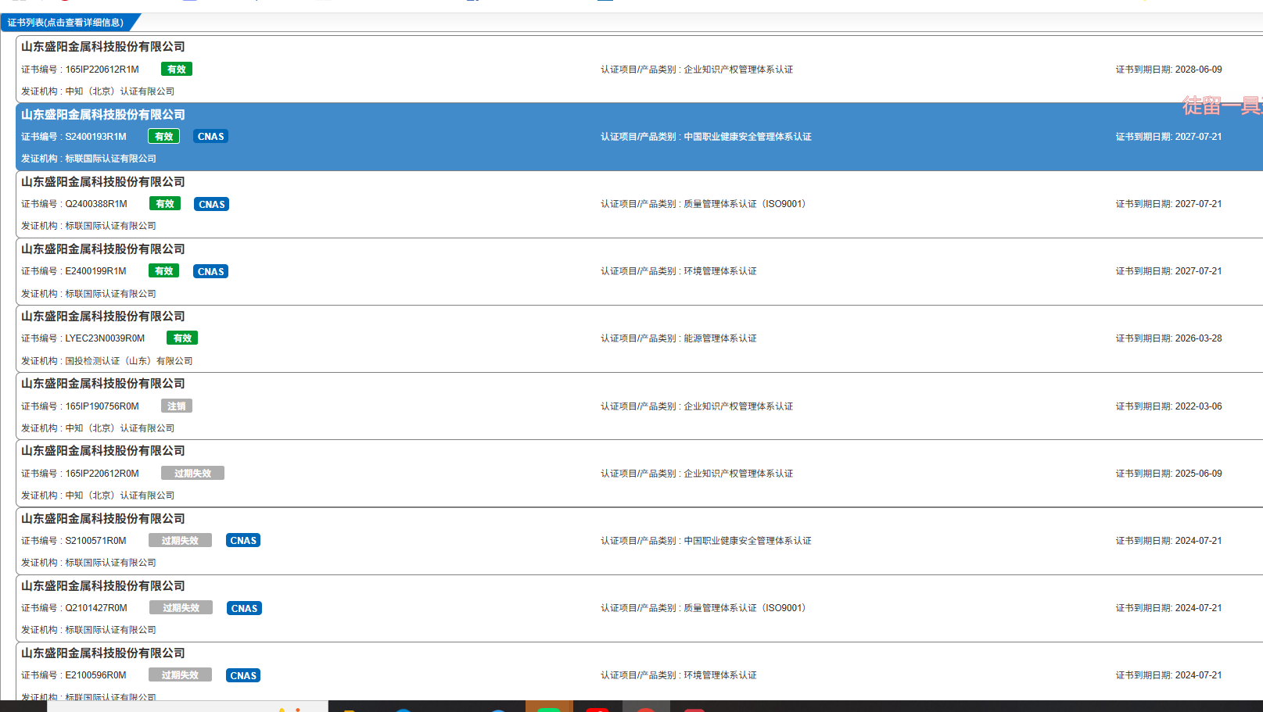Click the 过期失效 badge for E2100596R0M
The height and width of the screenshot is (712, 1263).
coord(180,675)
